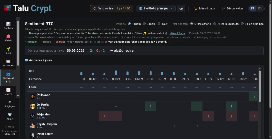The height and width of the screenshot is (139, 272).
Task: Open Alejandro's bearish arrow on 02.09
Action: click(104, 116)
